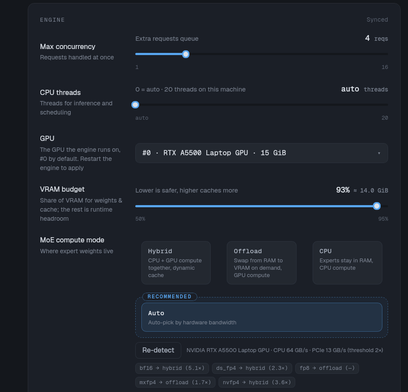Click the auto threads value readout

pos(365,89)
